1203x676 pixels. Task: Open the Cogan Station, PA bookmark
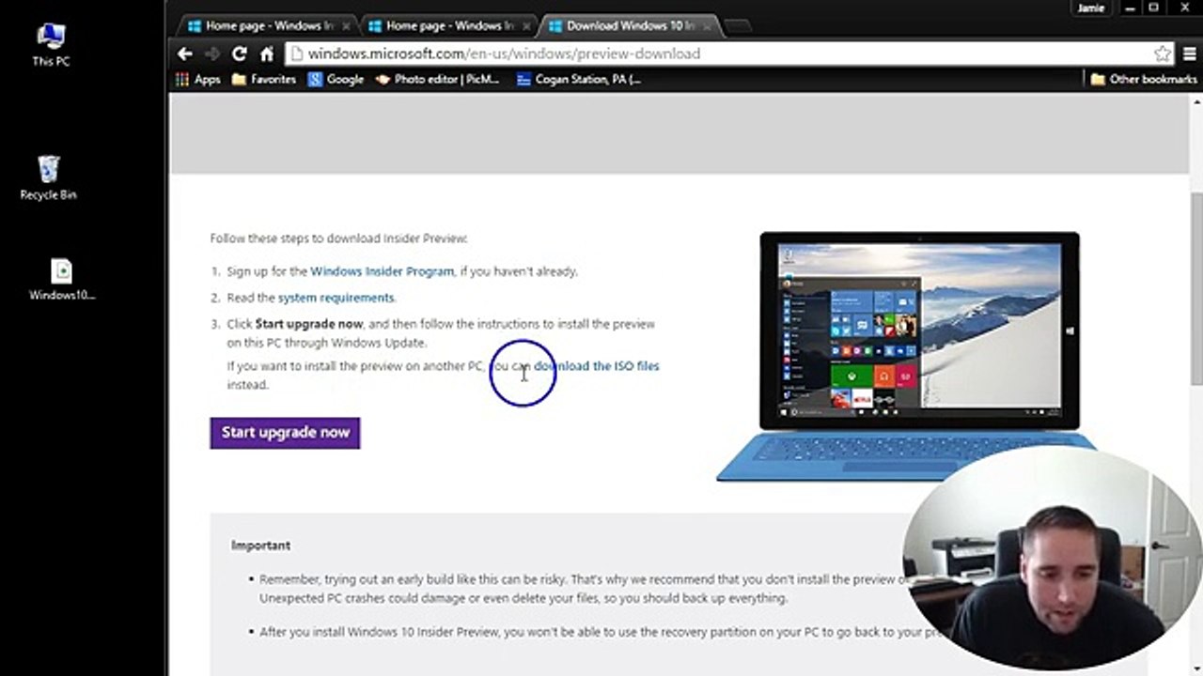tap(580, 80)
